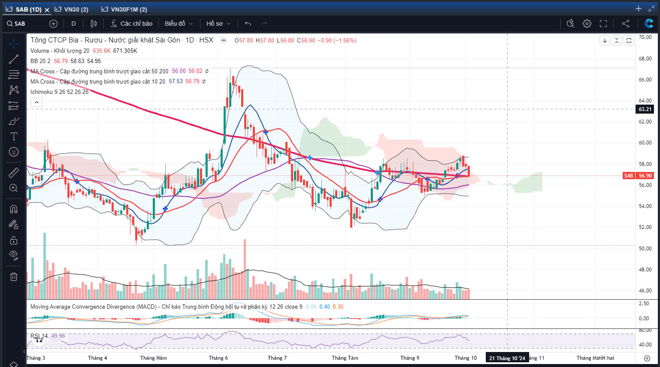Open the forecasting and measurement tools
The width and height of the screenshot is (660, 367).
pos(14,105)
